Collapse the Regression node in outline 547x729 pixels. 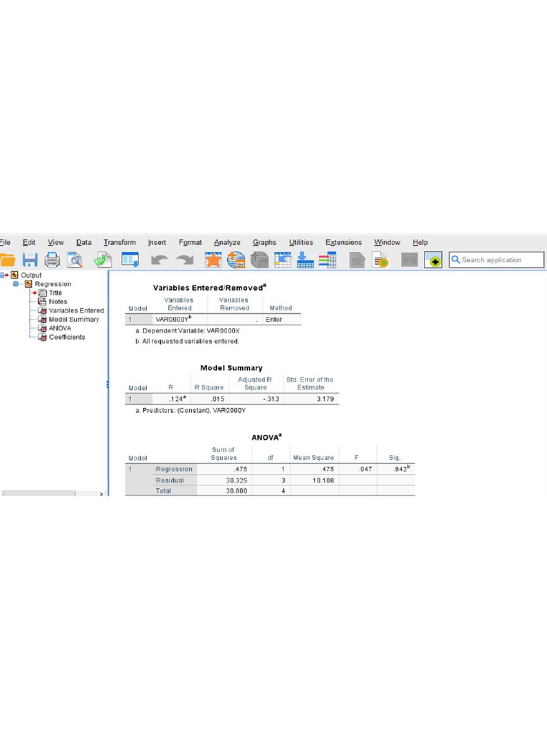pyautogui.click(x=16, y=283)
